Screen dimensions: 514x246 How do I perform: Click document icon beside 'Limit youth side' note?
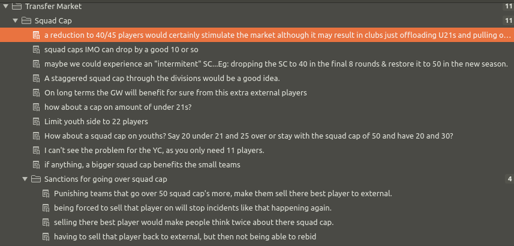click(x=37, y=122)
